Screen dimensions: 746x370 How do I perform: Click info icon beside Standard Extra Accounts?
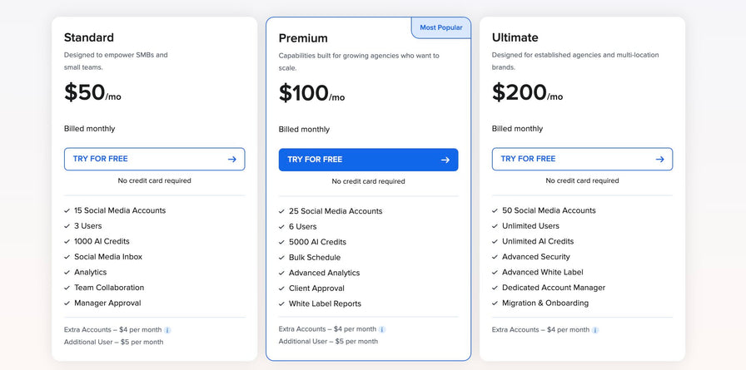click(x=167, y=330)
